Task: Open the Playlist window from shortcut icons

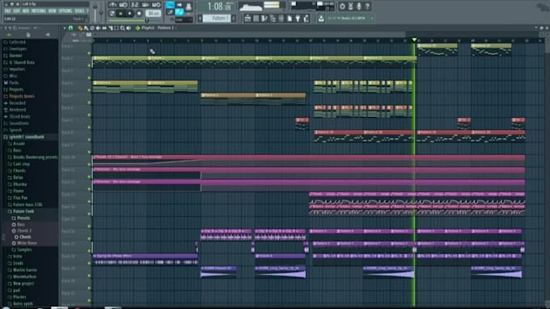Action: [x=247, y=19]
